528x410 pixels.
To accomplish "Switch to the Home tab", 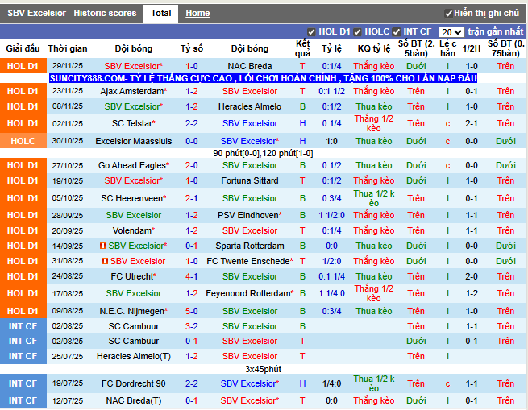I will pos(197,14).
